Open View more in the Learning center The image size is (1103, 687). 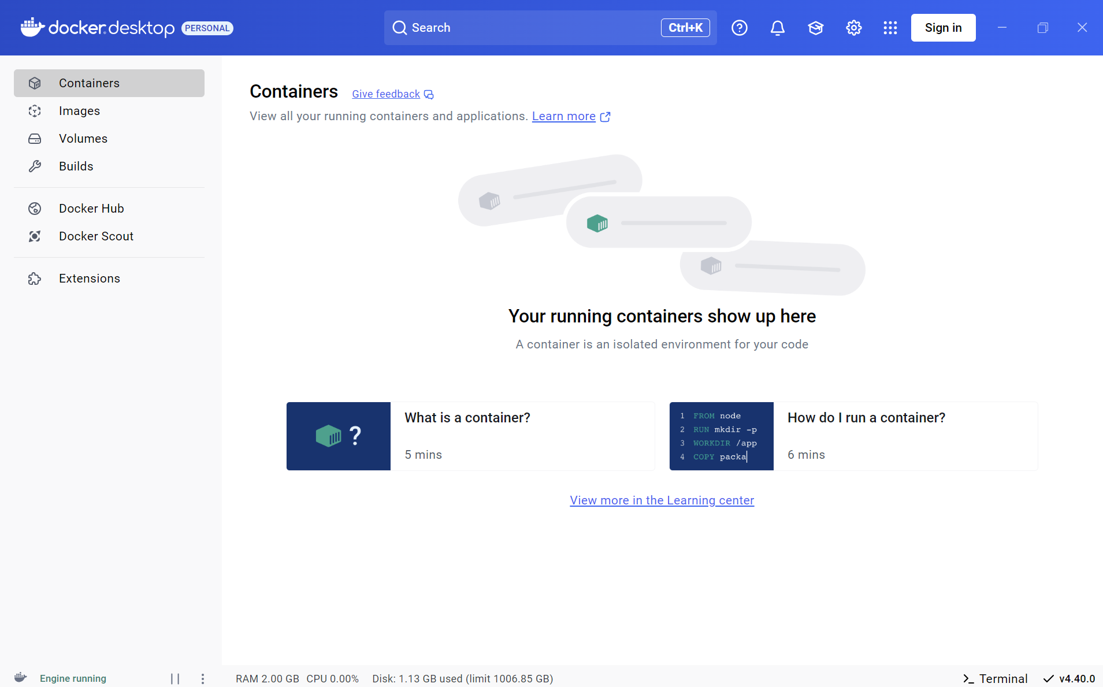pyautogui.click(x=662, y=500)
